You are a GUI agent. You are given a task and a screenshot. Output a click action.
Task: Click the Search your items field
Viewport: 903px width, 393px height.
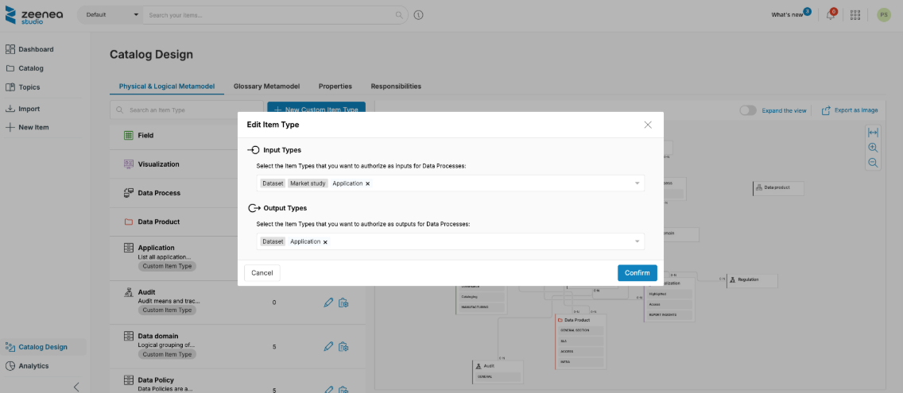click(x=270, y=15)
